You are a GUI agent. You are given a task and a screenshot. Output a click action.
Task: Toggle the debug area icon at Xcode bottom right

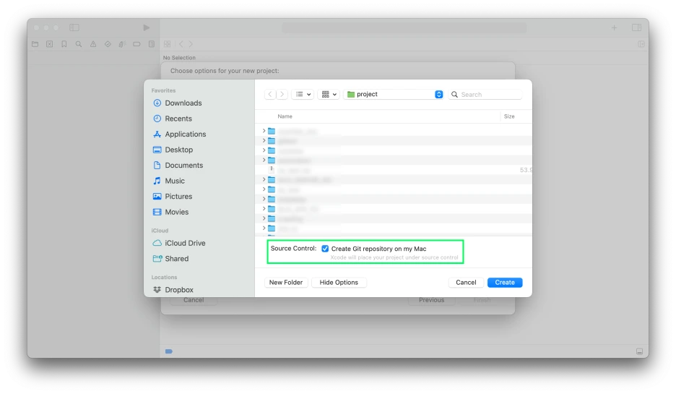(639, 352)
